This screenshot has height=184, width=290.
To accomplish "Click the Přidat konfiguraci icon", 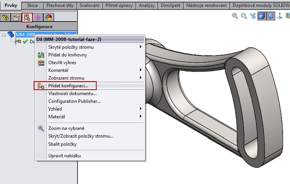I will (x=41, y=86).
